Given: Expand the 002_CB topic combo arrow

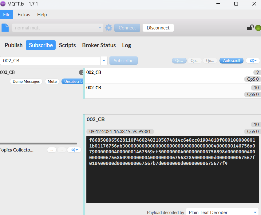Looking at the screenshot, I should pyautogui.click(x=104, y=61).
